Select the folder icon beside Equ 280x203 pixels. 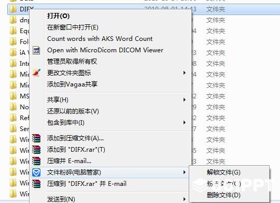(x=13, y=31)
